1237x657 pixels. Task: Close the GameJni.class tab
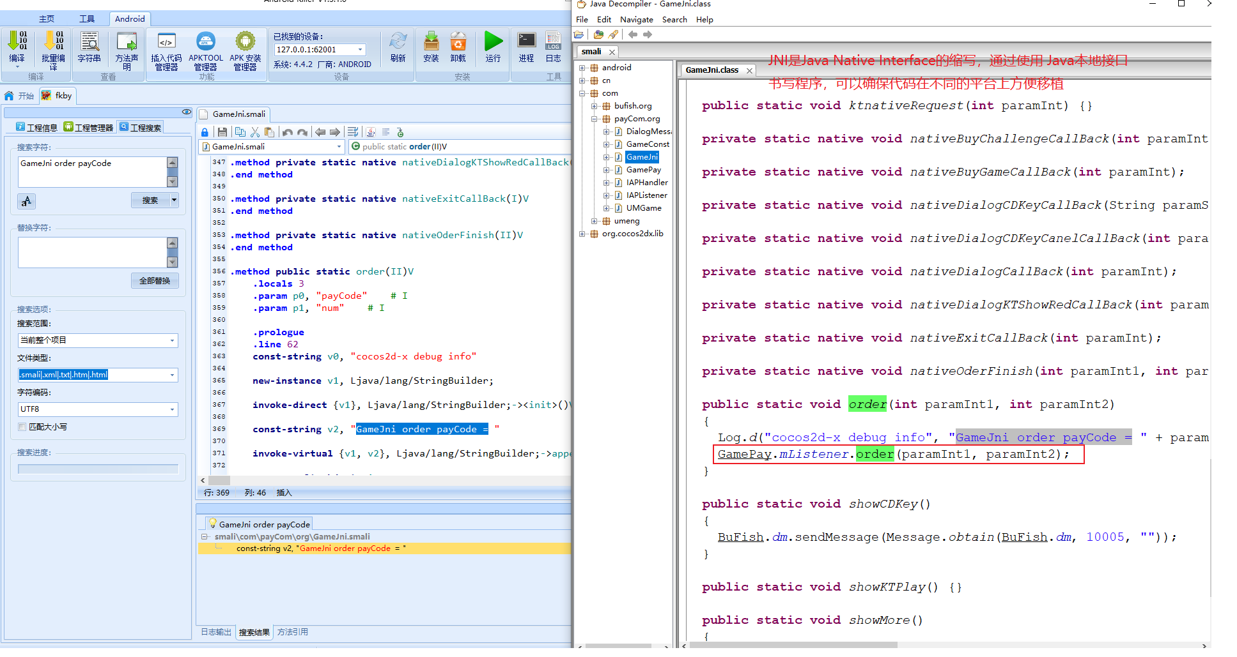point(749,70)
